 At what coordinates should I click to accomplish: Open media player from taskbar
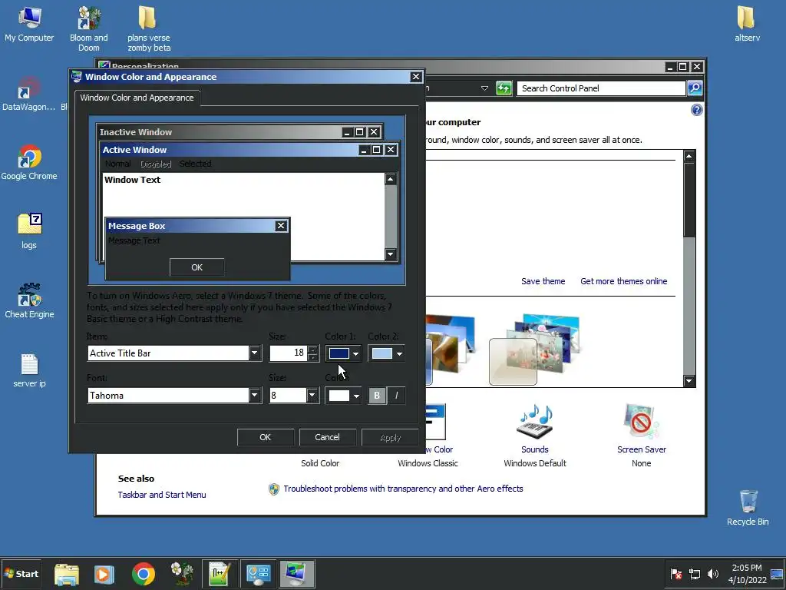point(104,574)
